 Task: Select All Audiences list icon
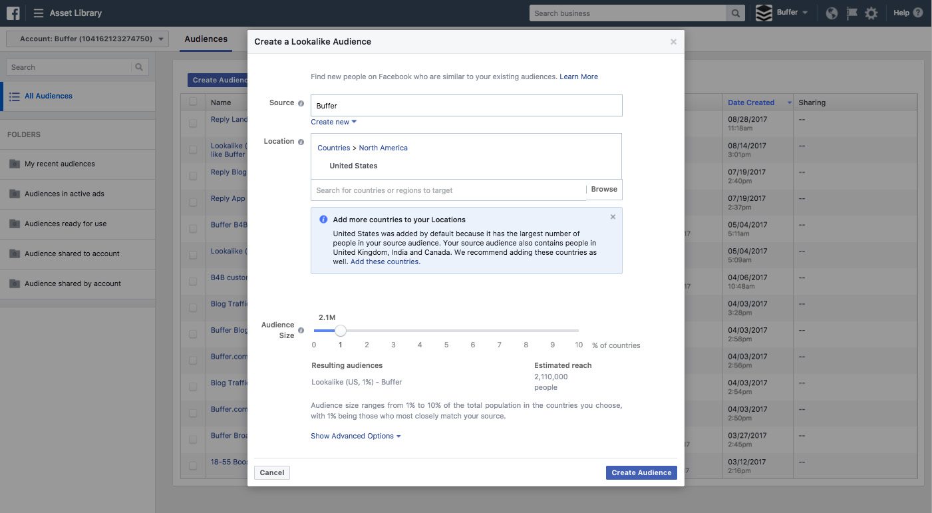click(14, 96)
